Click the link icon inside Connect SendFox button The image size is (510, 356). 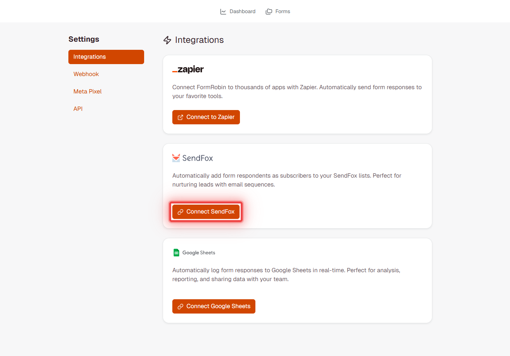[180, 212]
